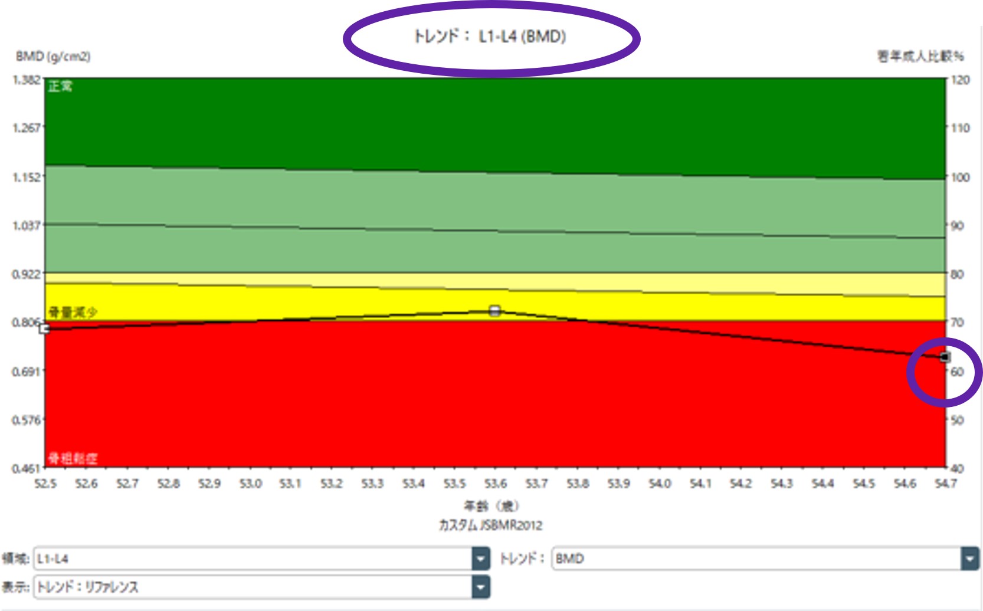The height and width of the screenshot is (611, 983).
Task: Click the 54.0 tick on the age axis
Action: (660, 484)
